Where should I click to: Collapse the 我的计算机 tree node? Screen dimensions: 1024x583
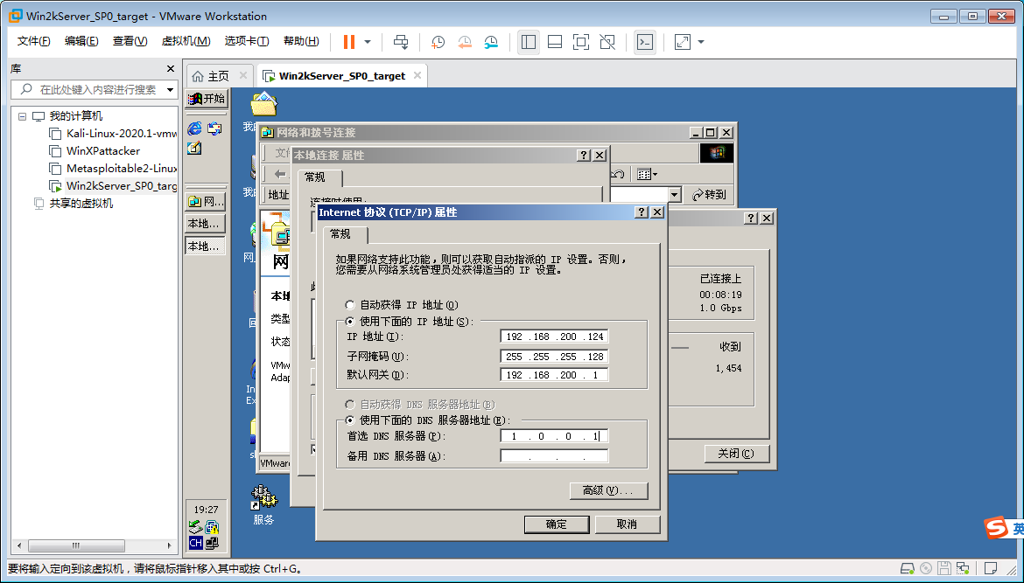click(22, 116)
